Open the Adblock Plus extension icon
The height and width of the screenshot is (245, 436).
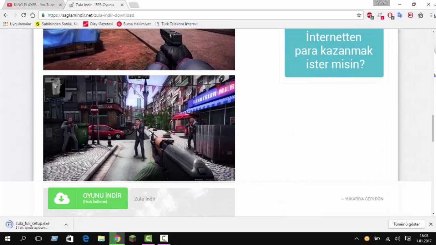coord(370,15)
